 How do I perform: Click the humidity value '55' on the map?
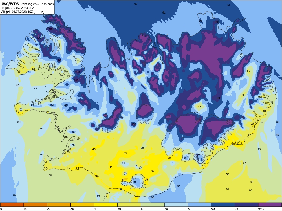click(34, 69)
